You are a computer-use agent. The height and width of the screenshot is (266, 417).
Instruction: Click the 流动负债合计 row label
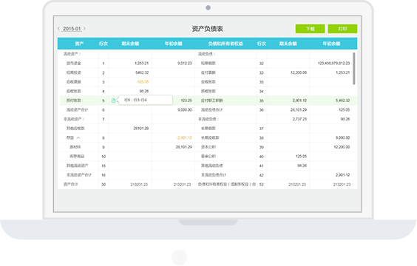pos(211,110)
